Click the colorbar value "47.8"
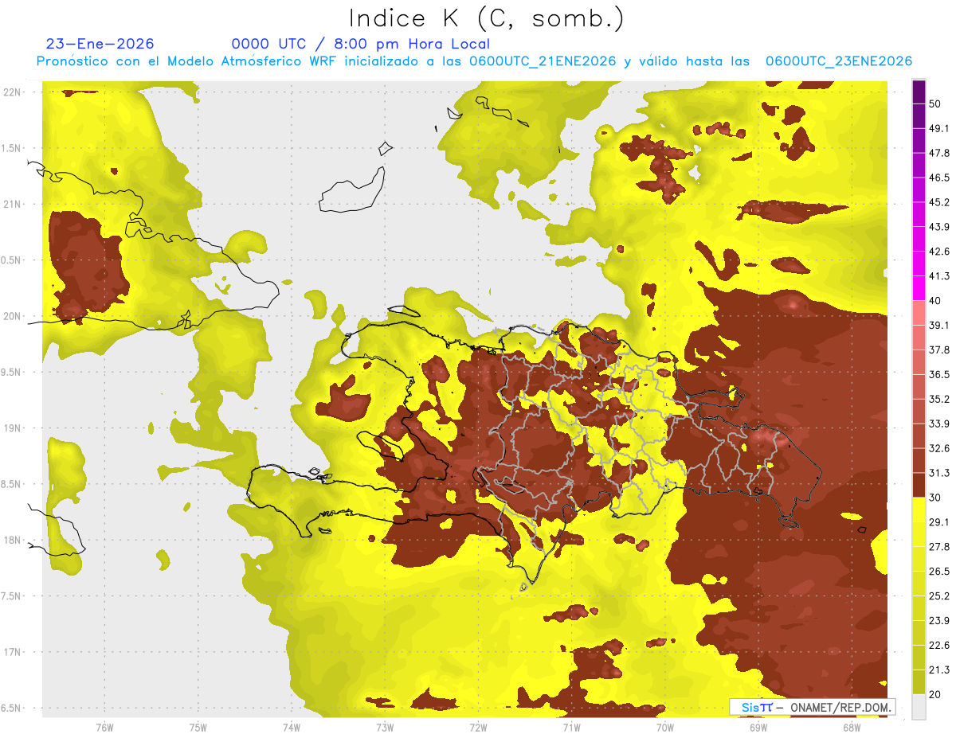This screenshot has height=738, width=956. pyautogui.click(x=939, y=153)
